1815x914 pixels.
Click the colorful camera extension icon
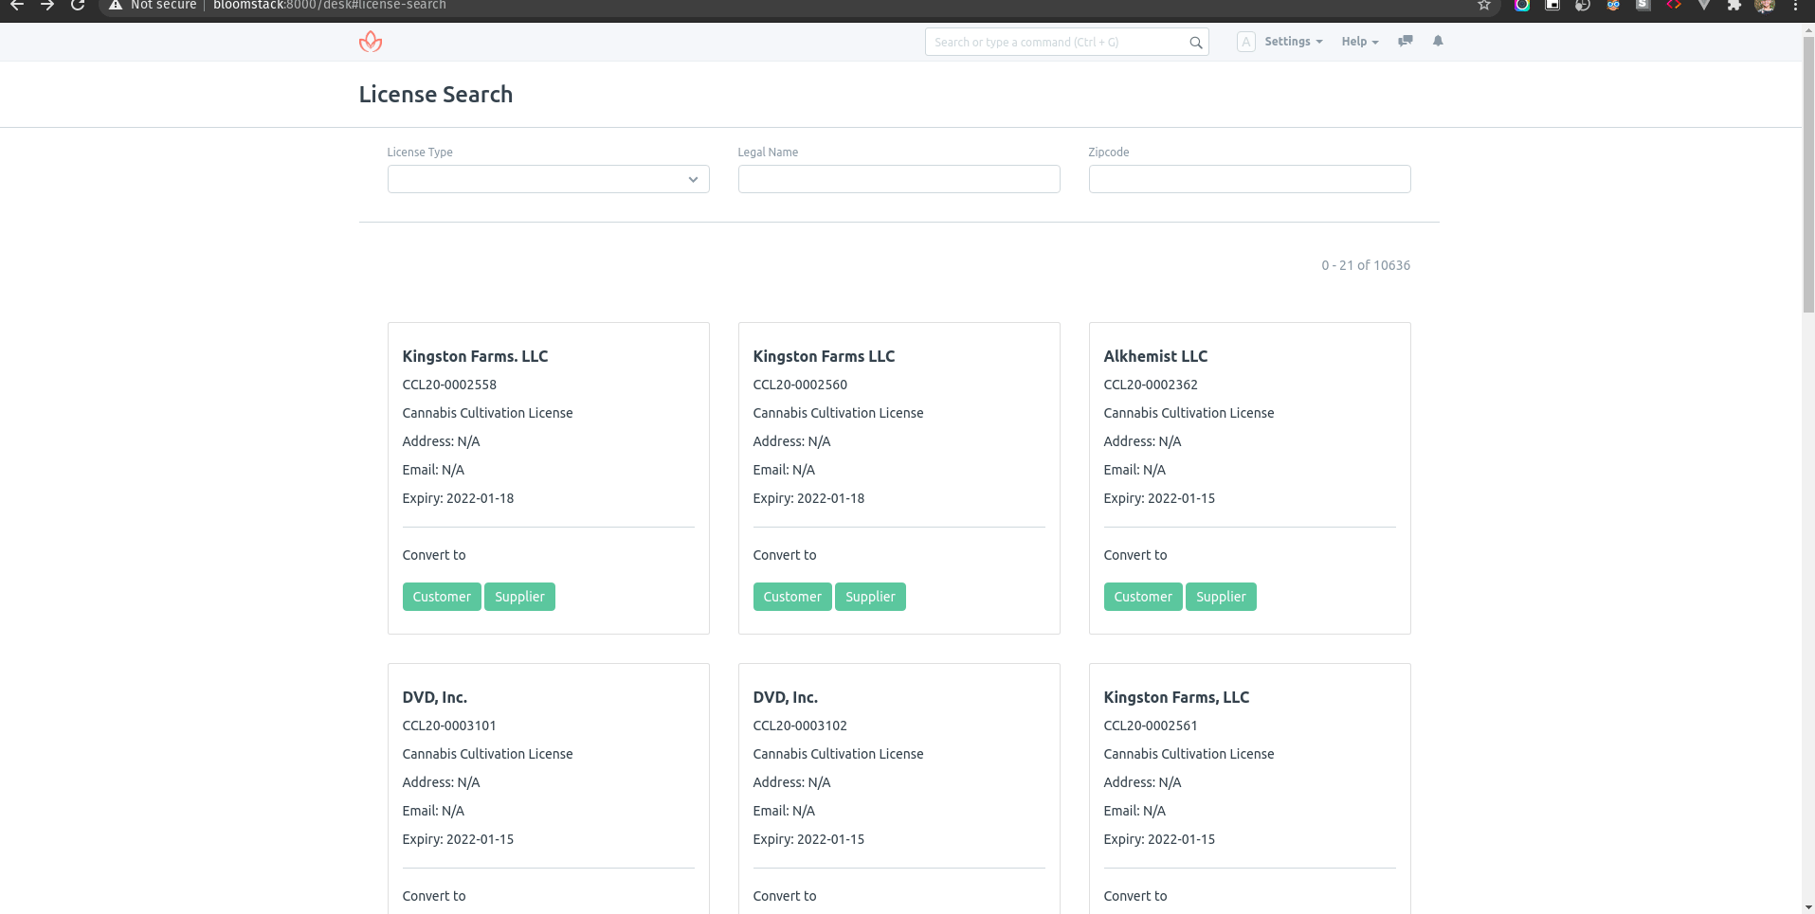1522,6
